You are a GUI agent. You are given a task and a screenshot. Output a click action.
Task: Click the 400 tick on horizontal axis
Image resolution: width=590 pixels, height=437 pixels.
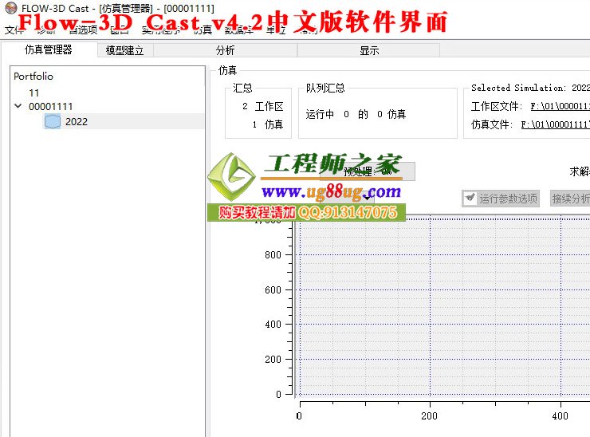tap(560, 416)
